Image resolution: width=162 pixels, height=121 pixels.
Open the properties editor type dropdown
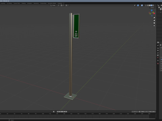tap(158, 42)
